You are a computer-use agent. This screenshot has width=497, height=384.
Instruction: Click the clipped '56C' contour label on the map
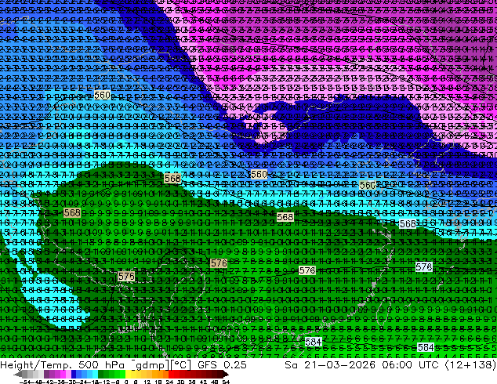[x=368, y=185]
